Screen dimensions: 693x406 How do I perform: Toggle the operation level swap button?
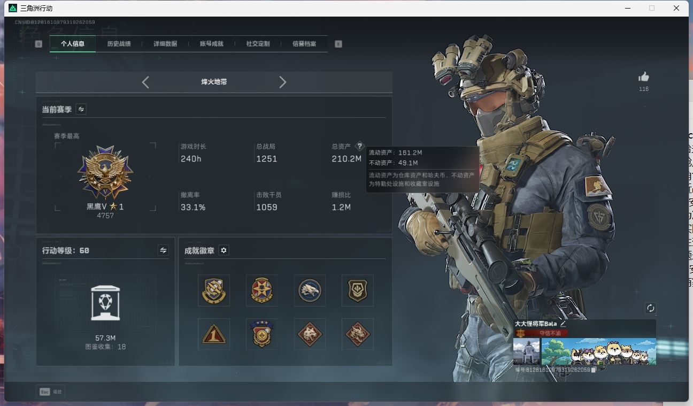click(163, 250)
